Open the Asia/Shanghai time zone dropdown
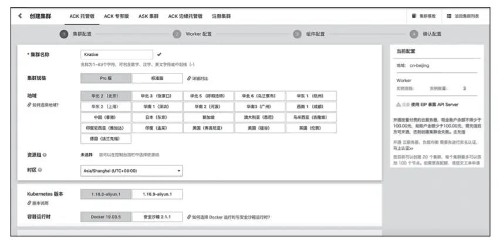Image resolution: width=500 pixels, height=242 pixels. (x=131, y=171)
